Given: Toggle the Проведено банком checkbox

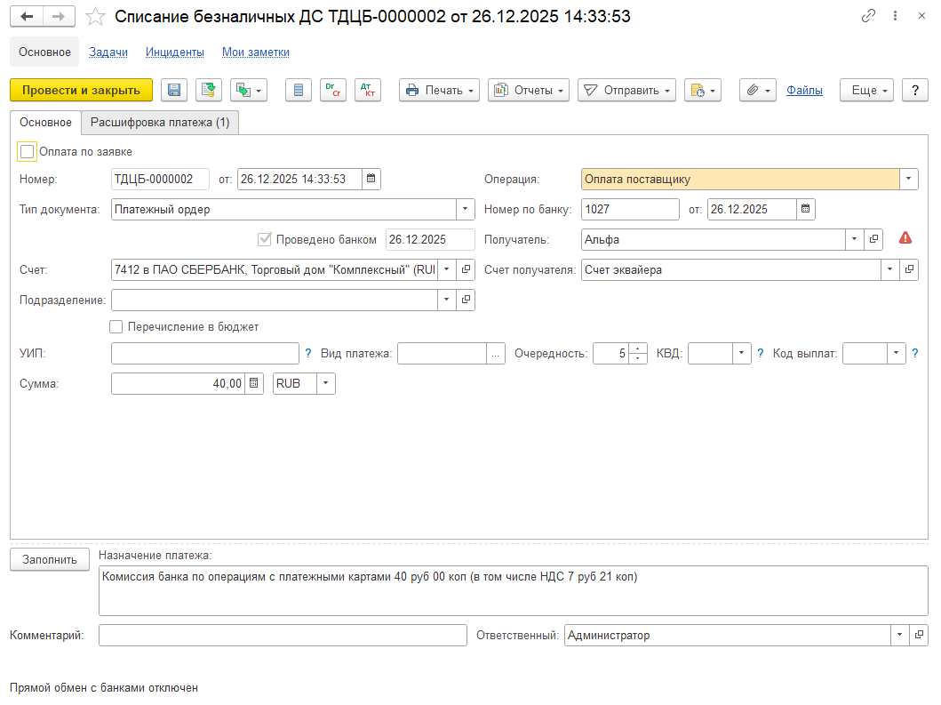Looking at the screenshot, I should pos(264,239).
